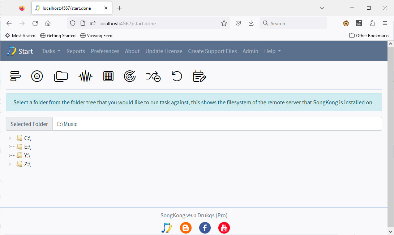Open the extensions puzzle icon

372,23
